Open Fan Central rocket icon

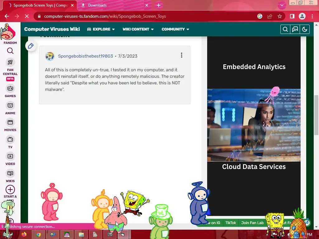pyautogui.click(x=10, y=62)
